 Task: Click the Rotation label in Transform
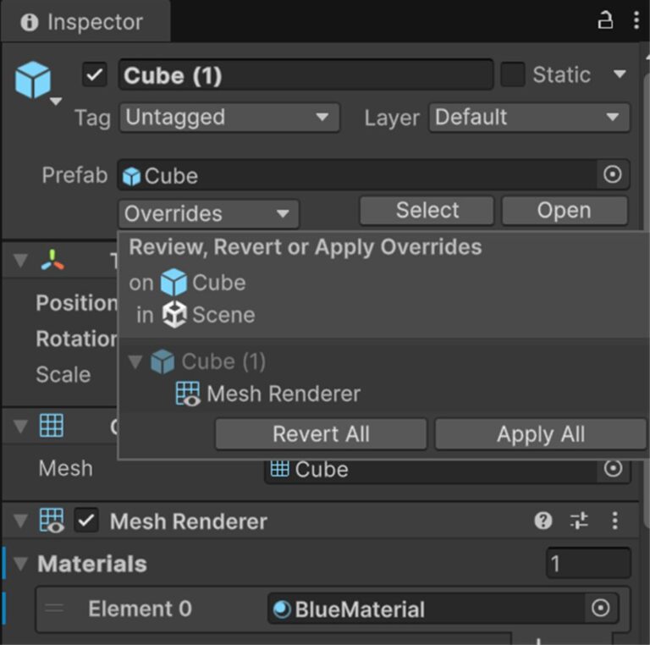[x=77, y=339]
